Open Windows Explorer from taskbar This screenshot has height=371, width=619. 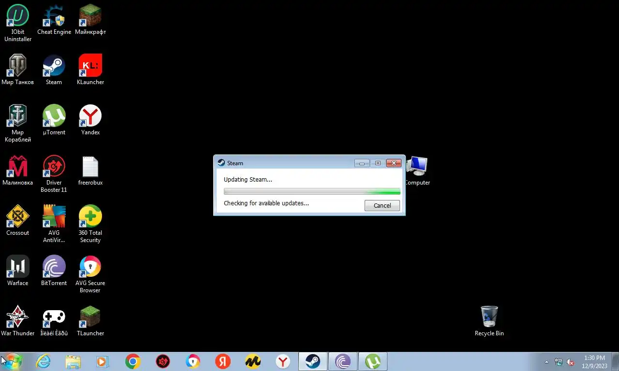click(x=73, y=361)
